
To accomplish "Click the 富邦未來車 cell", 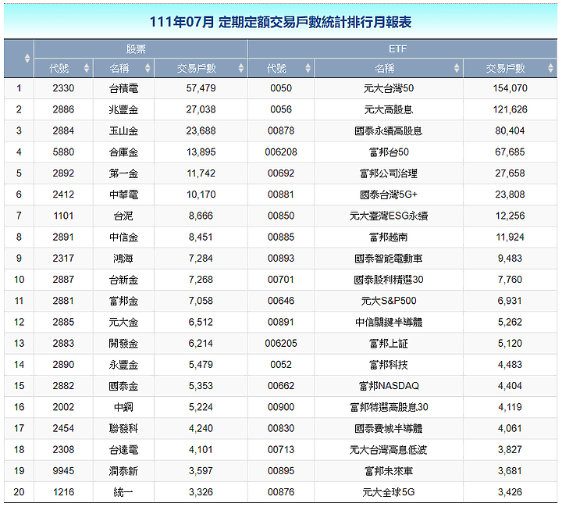I will [389, 471].
